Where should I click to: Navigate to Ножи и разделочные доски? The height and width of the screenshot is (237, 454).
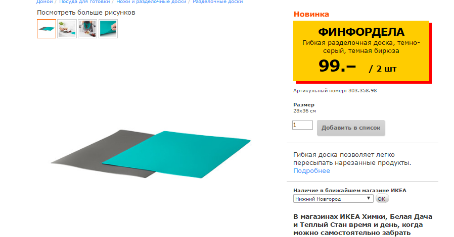pyautogui.click(x=151, y=2)
